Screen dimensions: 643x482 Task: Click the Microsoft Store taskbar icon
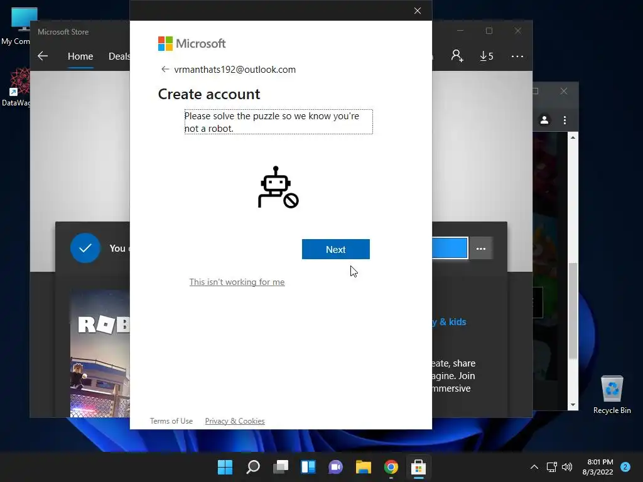418,467
